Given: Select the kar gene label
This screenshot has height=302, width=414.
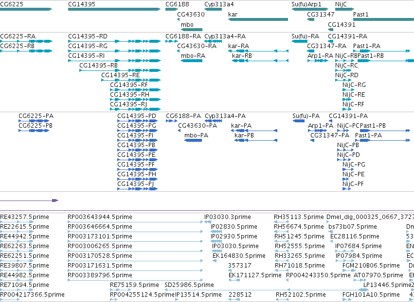Looking at the screenshot, I should 233,14.
